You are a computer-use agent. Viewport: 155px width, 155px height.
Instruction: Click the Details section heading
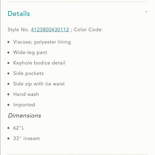pos(19,14)
